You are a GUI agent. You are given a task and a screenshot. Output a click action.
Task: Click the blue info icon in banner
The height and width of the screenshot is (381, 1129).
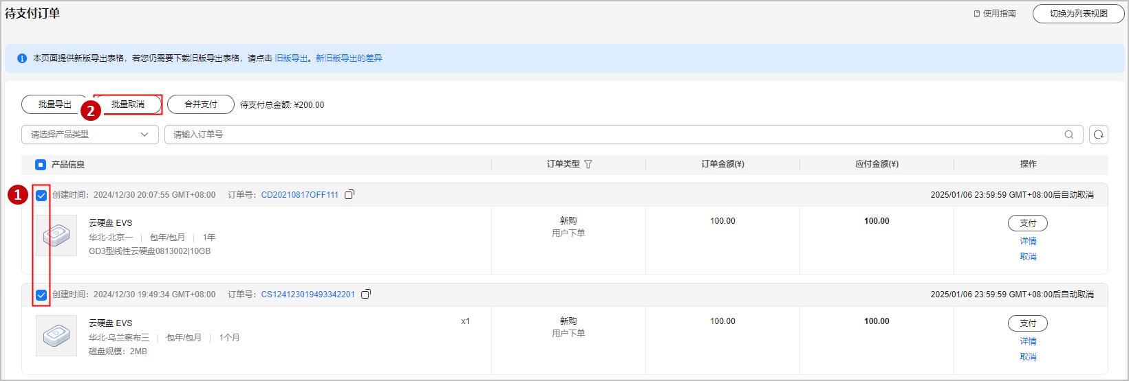22,58
